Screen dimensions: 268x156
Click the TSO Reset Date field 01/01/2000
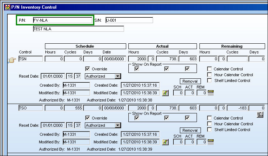point(53,125)
